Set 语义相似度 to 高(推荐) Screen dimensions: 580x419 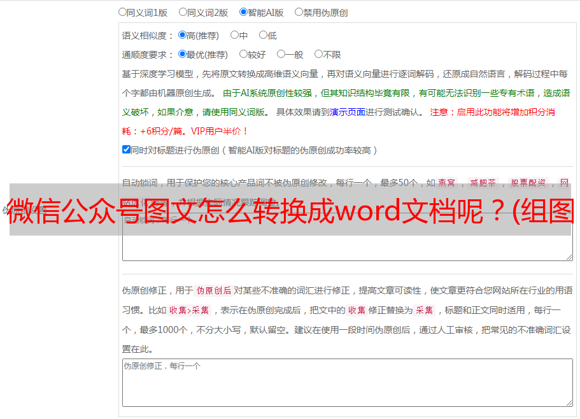182,36
